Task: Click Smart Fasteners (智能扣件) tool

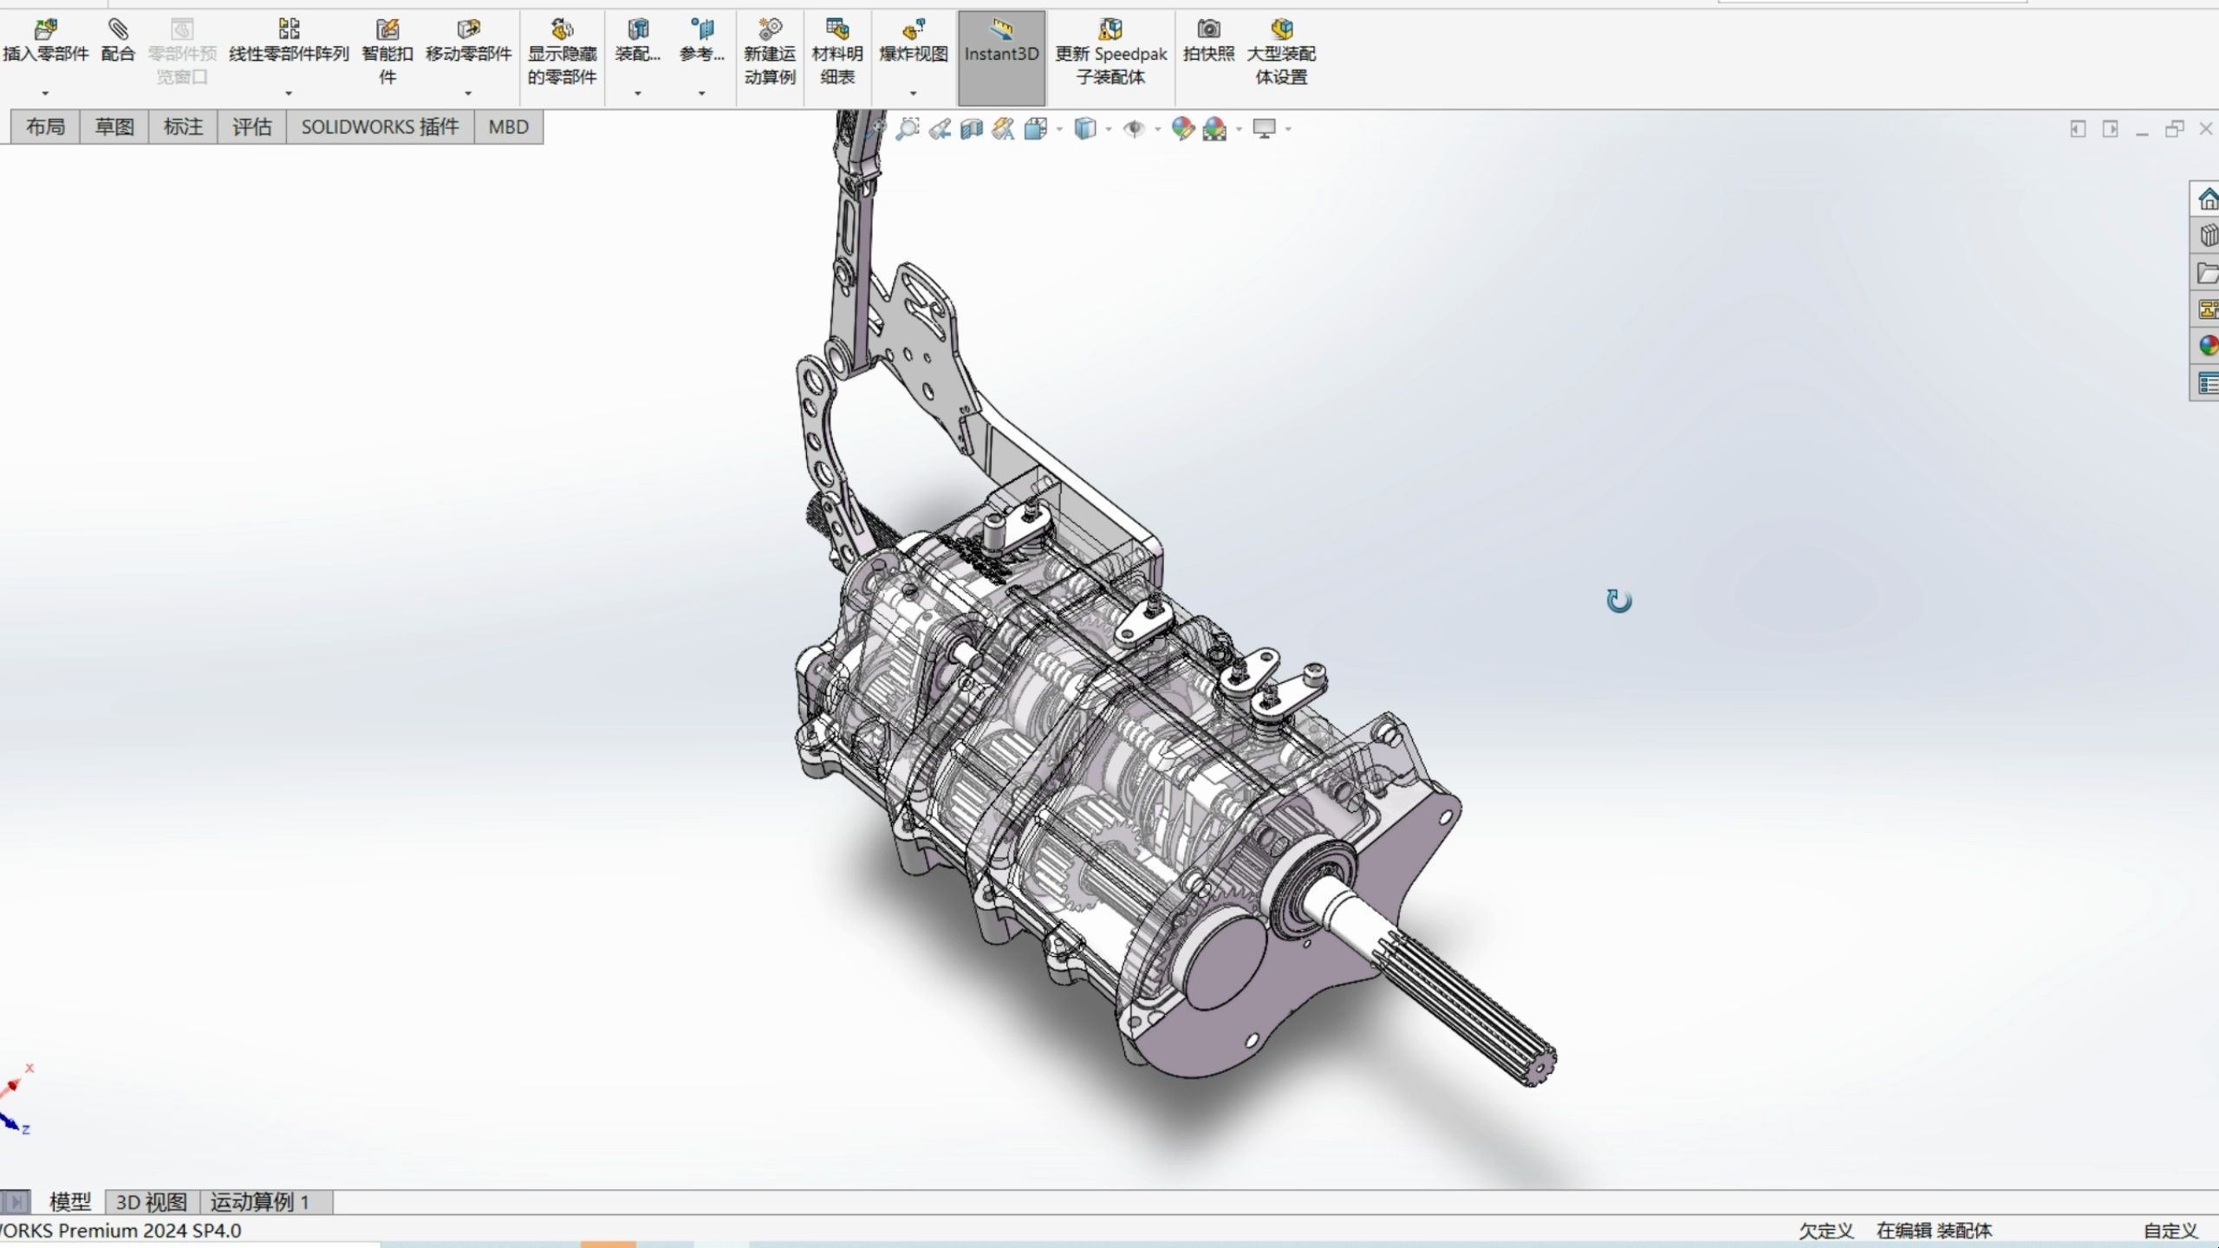Action: [x=387, y=52]
